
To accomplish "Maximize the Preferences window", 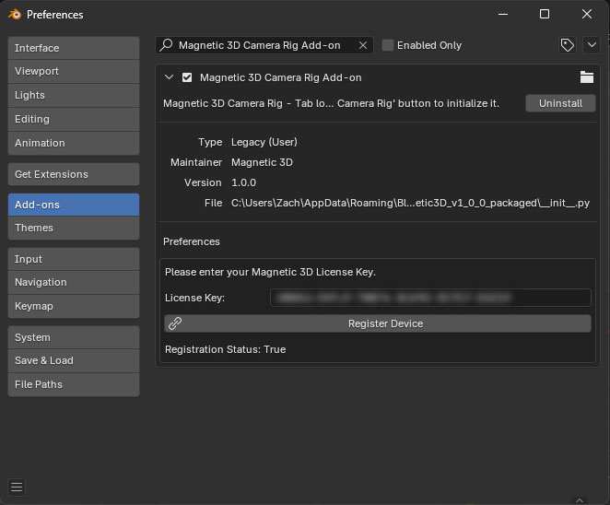I will pyautogui.click(x=545, y=15).
